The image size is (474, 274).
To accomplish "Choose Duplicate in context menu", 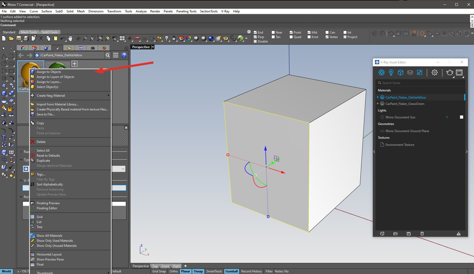I will click(x=70, y=161).
